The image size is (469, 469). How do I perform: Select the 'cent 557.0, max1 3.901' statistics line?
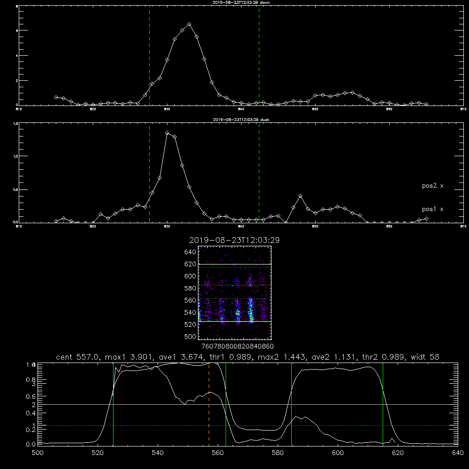pos(247,357)
